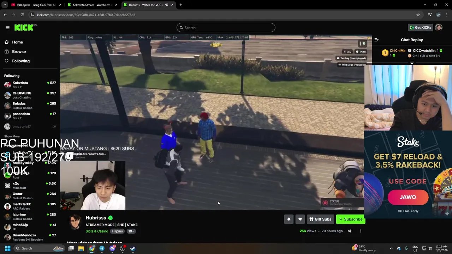Click Stake JAWO promo code button
This screenshot has height=254, width=452.
coord(408,197)
